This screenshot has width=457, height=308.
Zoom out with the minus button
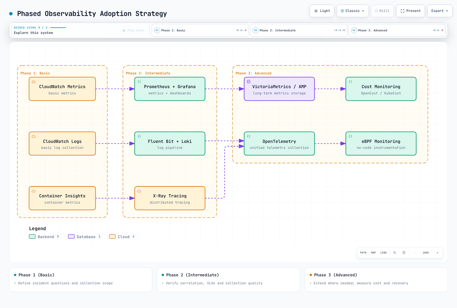click(414, 253)
